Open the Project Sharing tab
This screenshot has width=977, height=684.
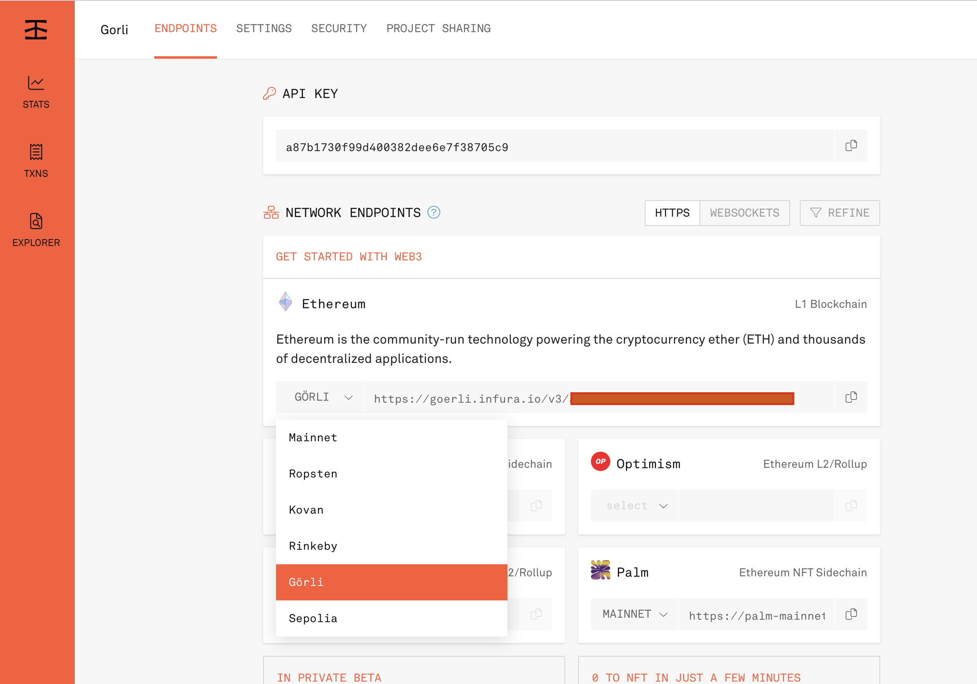438,29
